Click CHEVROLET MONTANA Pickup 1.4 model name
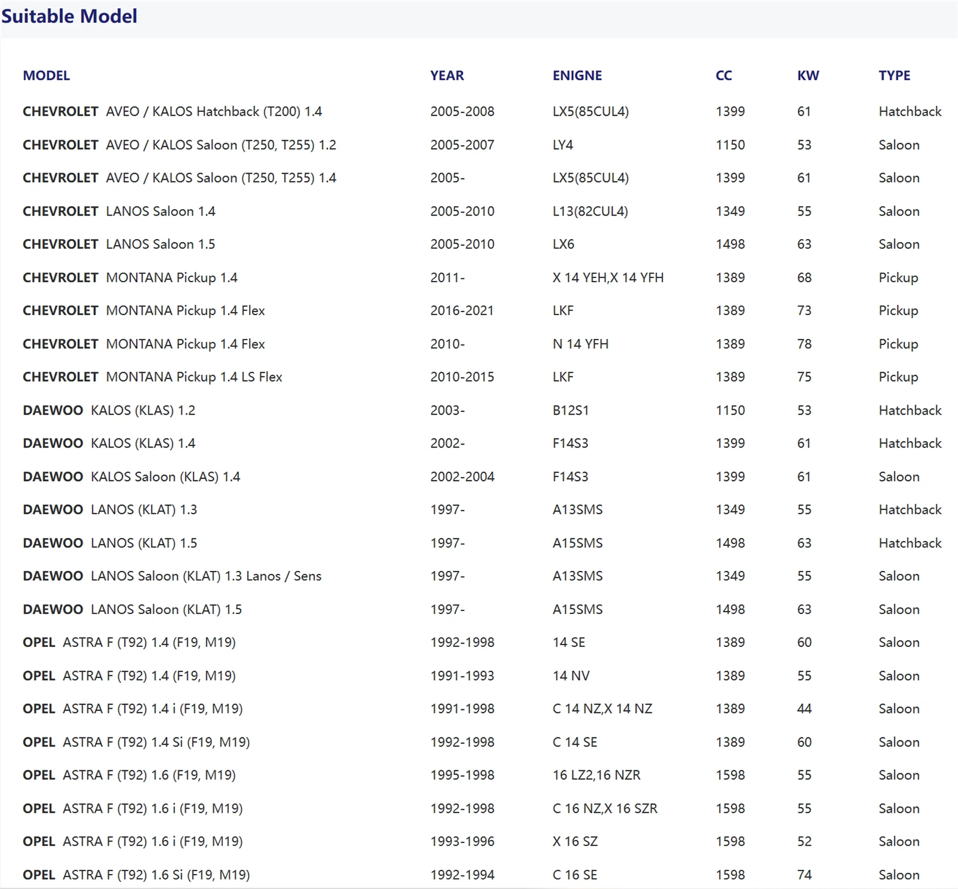Image resolution: width=958 pixels, height=889 pixels. 130,278
